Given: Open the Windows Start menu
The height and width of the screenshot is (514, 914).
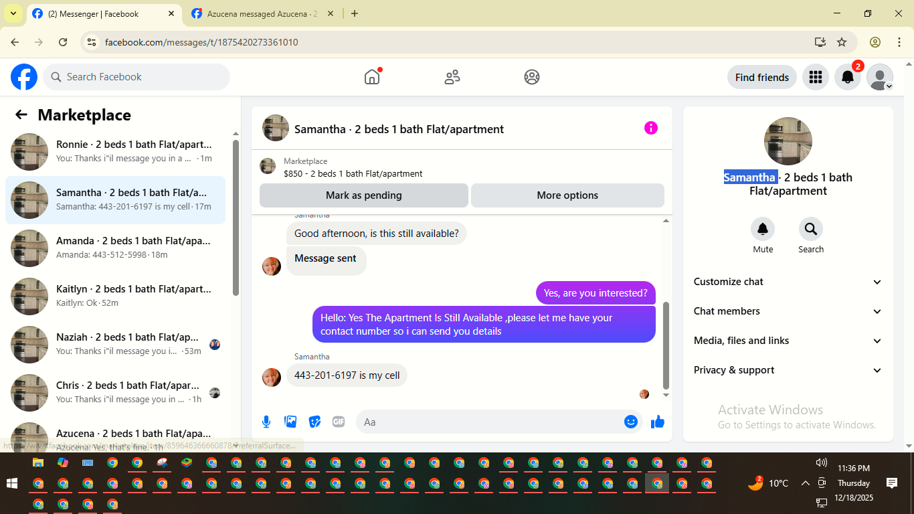Looking at the screenshot, I should tap(12, 483).
